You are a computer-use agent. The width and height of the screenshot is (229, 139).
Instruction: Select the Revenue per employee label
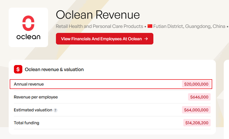point(36,97)
